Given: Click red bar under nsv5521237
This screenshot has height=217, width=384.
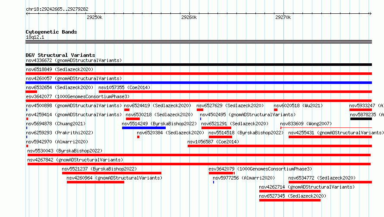Looking at the screenshot, I should click(112, 173).
